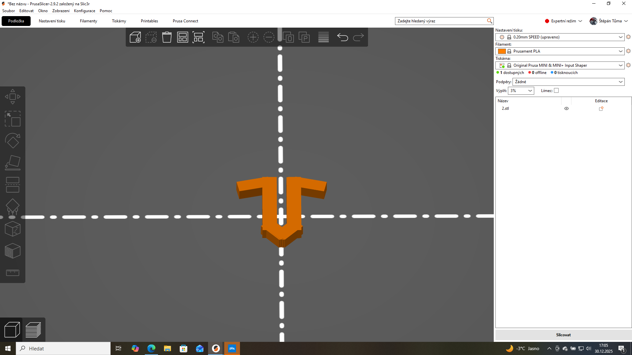
Task: Expand the Štěpán Tůma account menu
Action: (x=609, y=21)
